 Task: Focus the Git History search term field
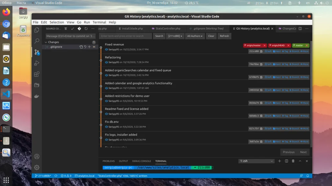pos(125,36)
